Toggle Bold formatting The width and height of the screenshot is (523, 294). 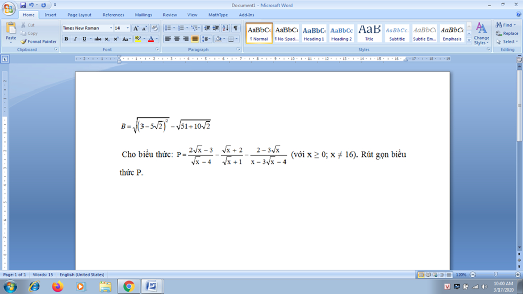[x=66, y=39]
